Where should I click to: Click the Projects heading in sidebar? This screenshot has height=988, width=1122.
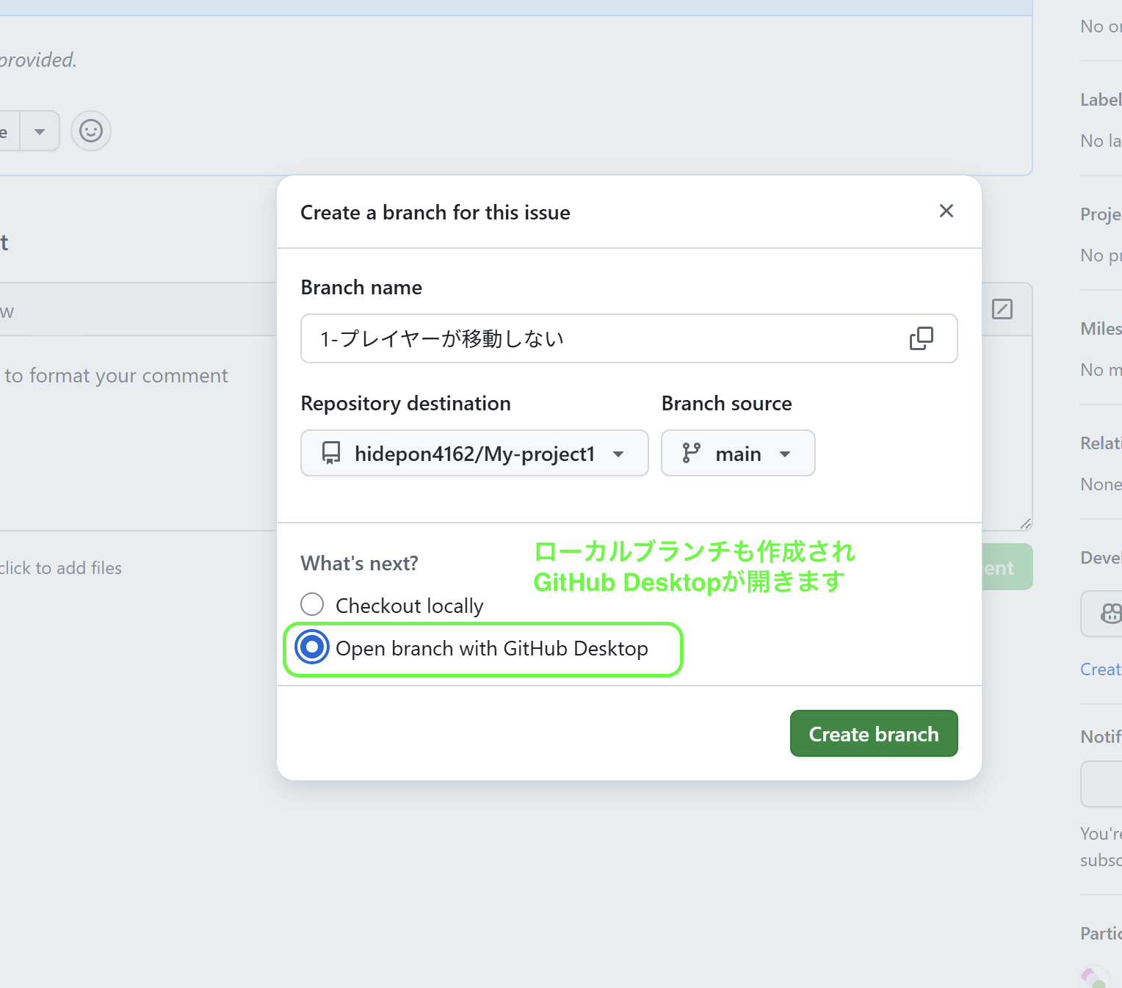1100,214
